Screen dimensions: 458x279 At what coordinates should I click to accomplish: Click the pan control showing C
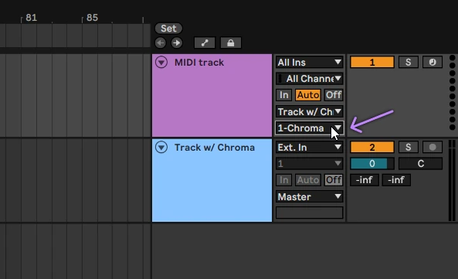[x=421, y=164]
